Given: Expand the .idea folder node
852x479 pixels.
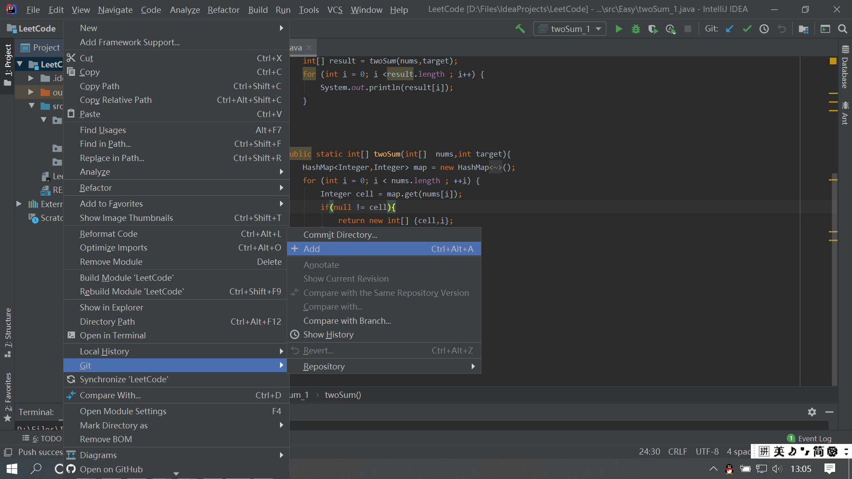Looking at the screenshot, I should 31,79.
